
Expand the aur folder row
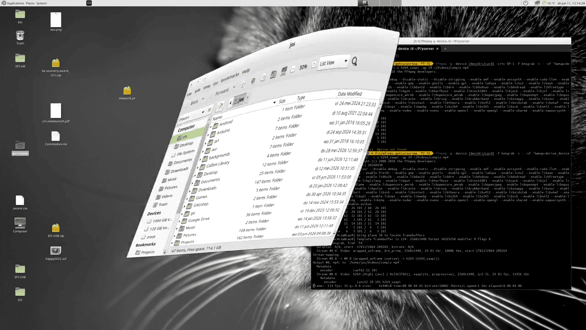pyautogui.click(x=203, y=152)
